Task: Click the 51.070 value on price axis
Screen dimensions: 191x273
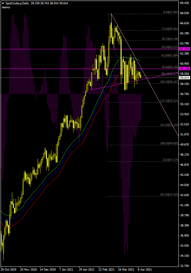Action: coord(184,135)
